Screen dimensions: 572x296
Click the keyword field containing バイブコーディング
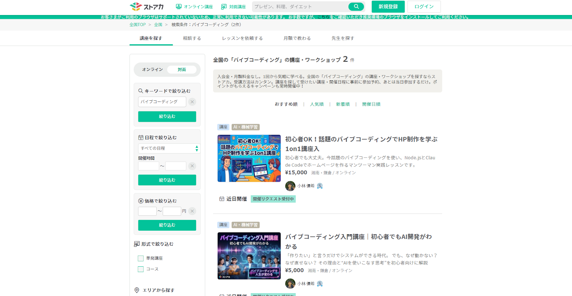tap(162, 102)
